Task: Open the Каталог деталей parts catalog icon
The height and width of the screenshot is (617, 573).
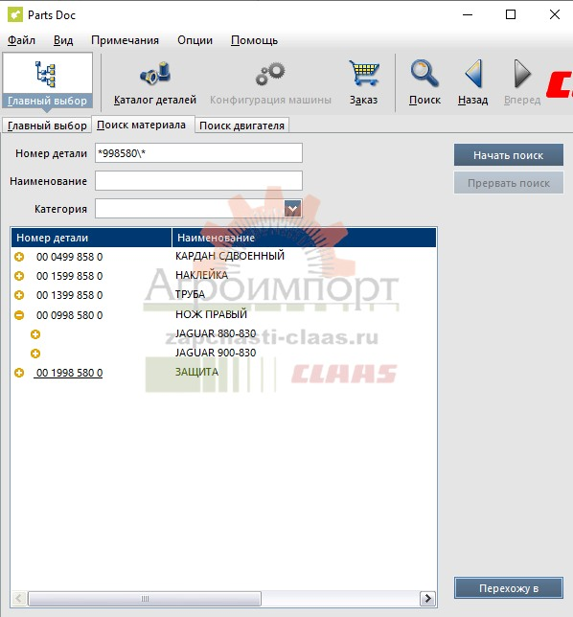Action: [155, 74]
